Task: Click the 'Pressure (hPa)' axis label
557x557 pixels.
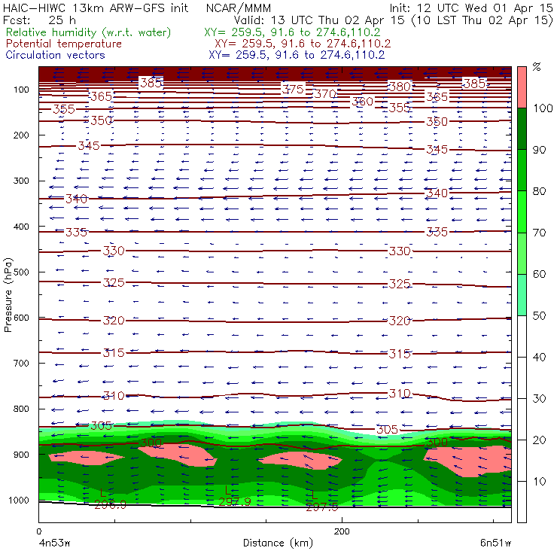Action: click(x=8, y=295)
